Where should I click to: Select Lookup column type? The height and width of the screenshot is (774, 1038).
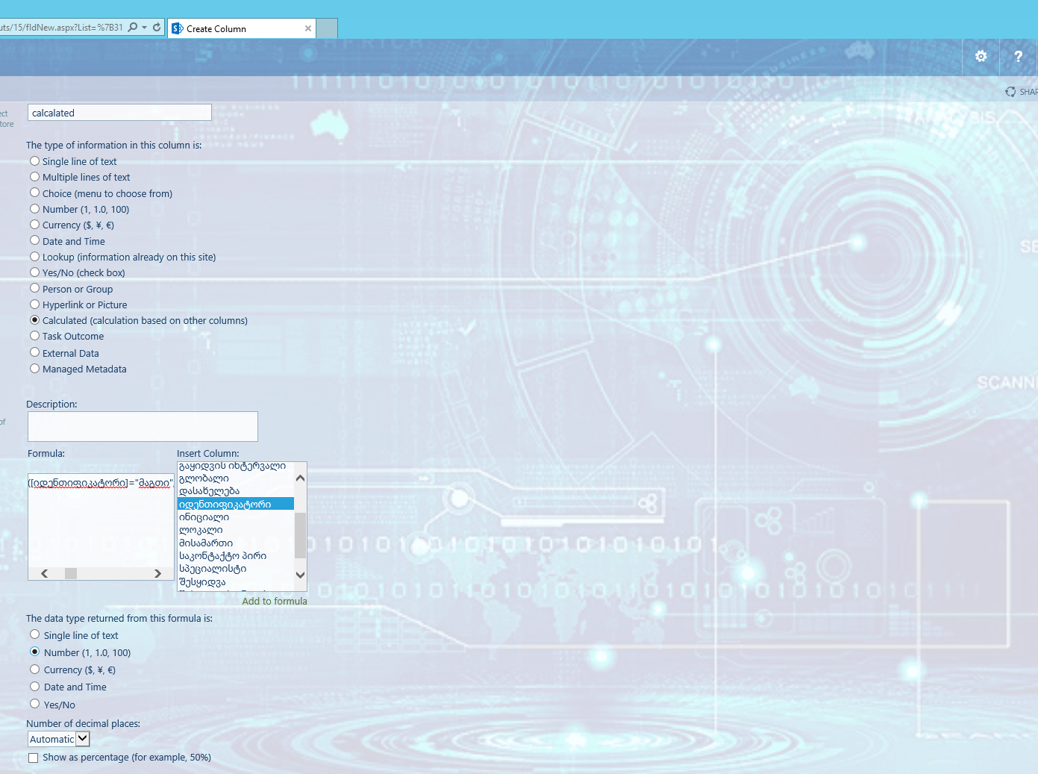click(34, 257)
